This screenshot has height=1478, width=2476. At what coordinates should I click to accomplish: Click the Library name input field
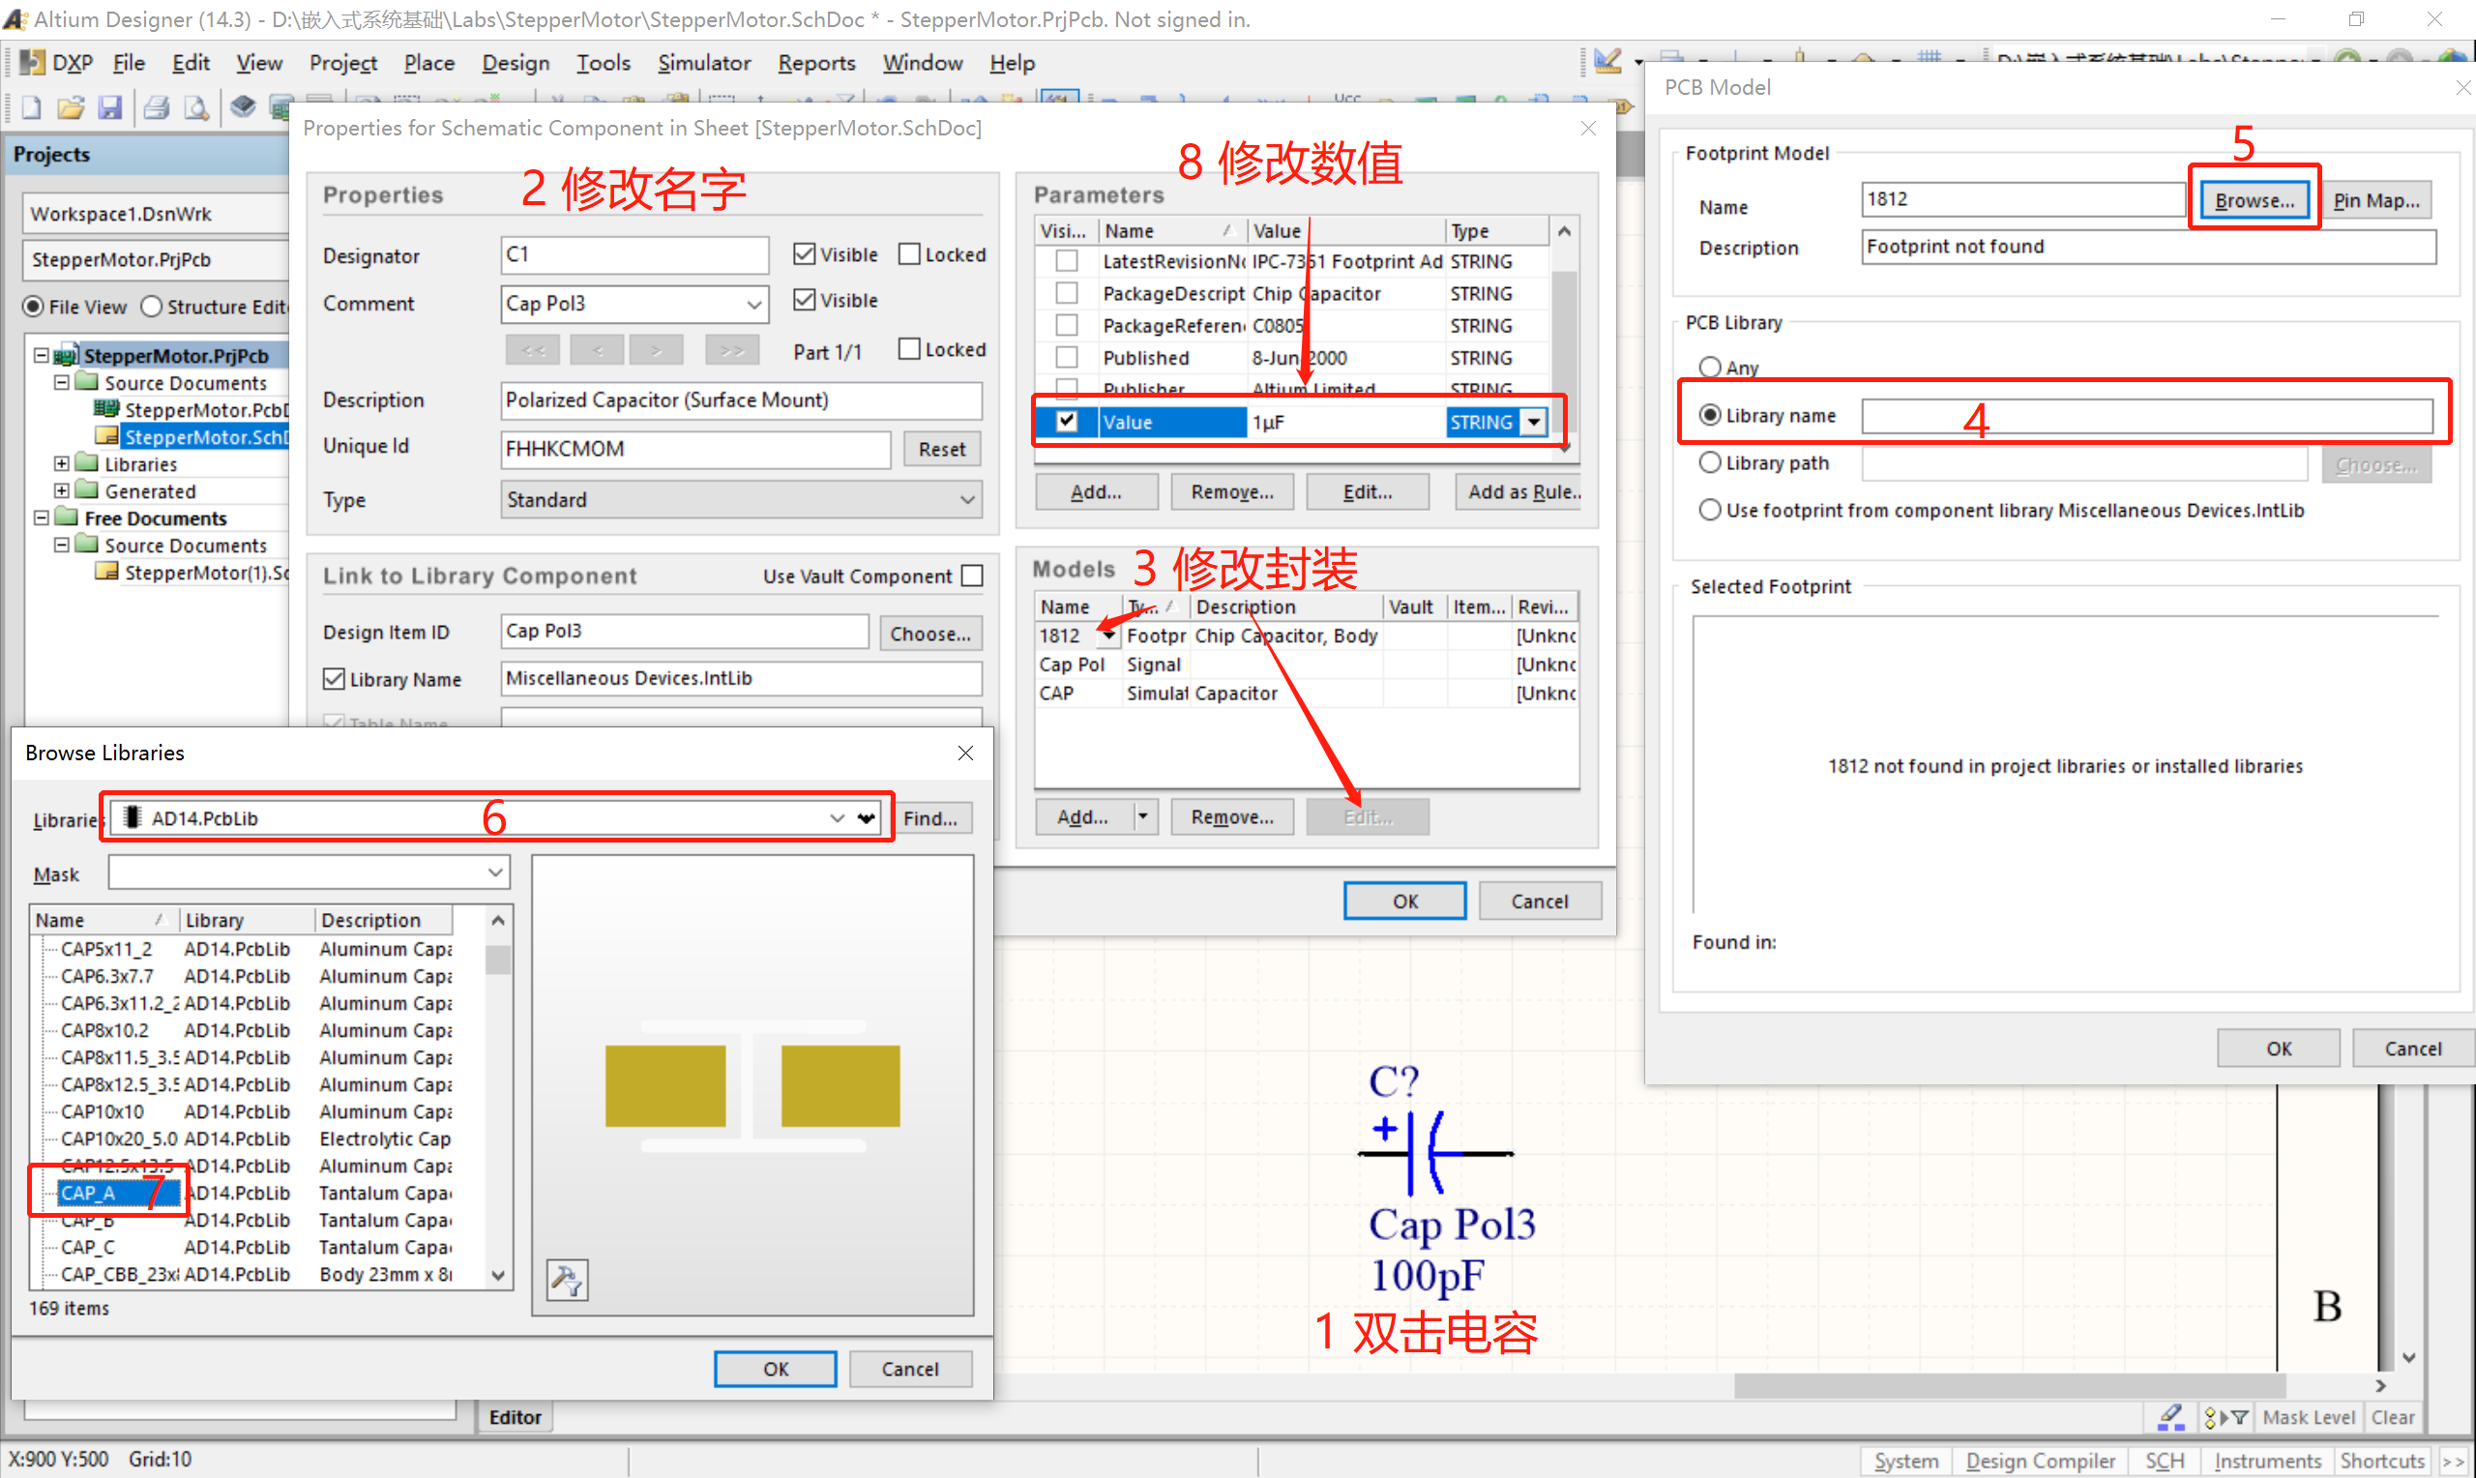(2145, 415)
